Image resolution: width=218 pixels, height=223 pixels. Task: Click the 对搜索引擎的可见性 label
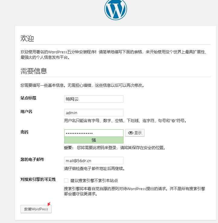[38, 180]
